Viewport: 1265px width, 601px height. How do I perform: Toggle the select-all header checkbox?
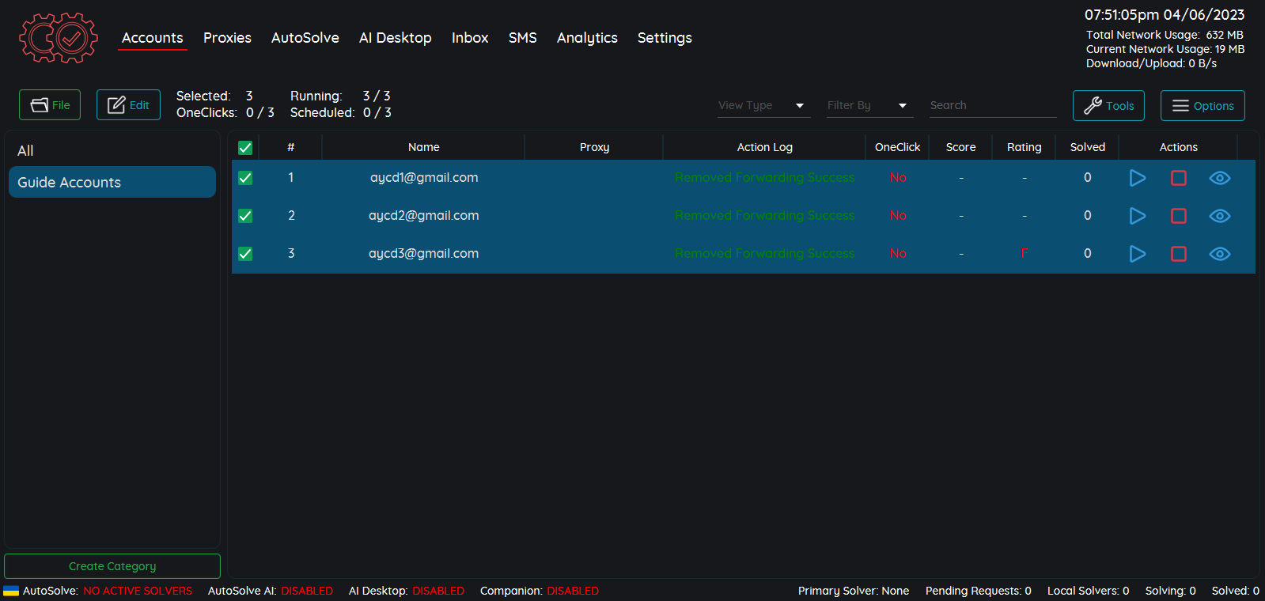[245, 148]
